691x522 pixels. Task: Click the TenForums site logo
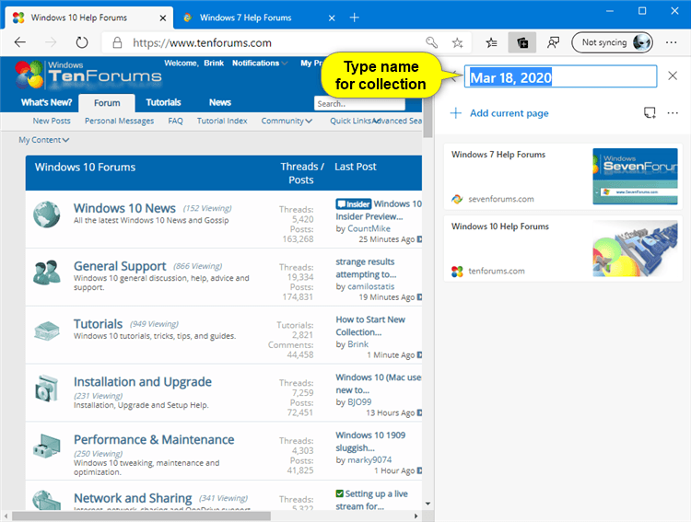(88, 75)
